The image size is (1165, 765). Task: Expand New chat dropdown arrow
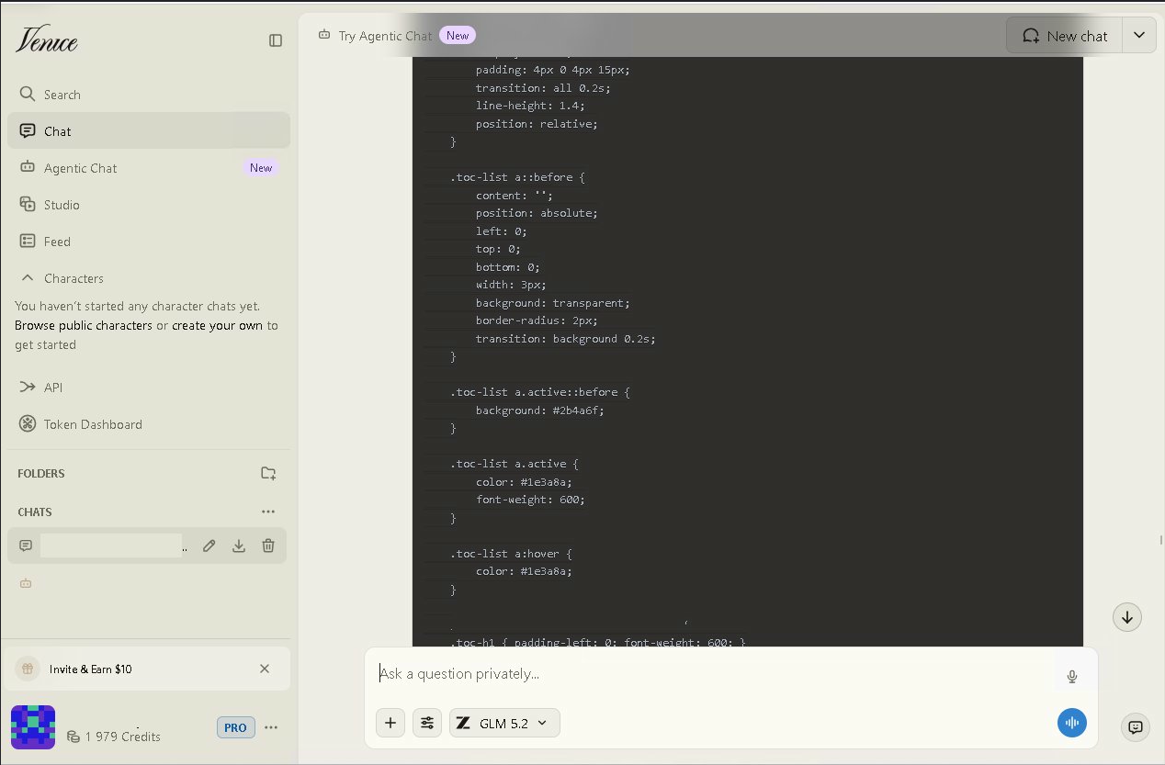point(1139,36)
